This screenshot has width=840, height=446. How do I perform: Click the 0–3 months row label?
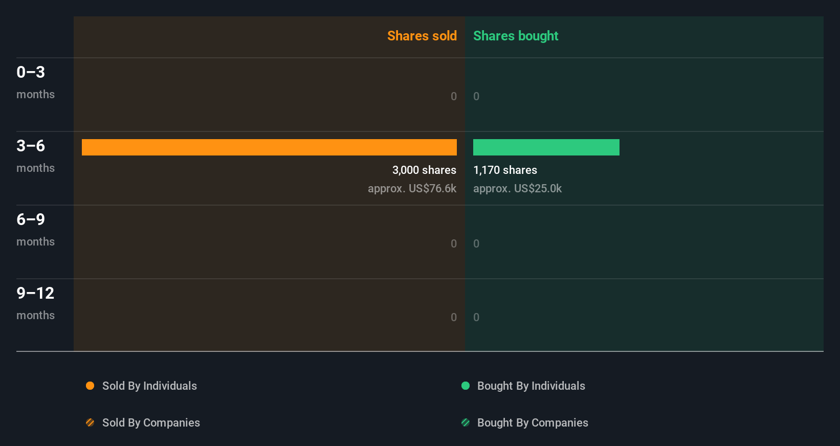click(35, 82)
